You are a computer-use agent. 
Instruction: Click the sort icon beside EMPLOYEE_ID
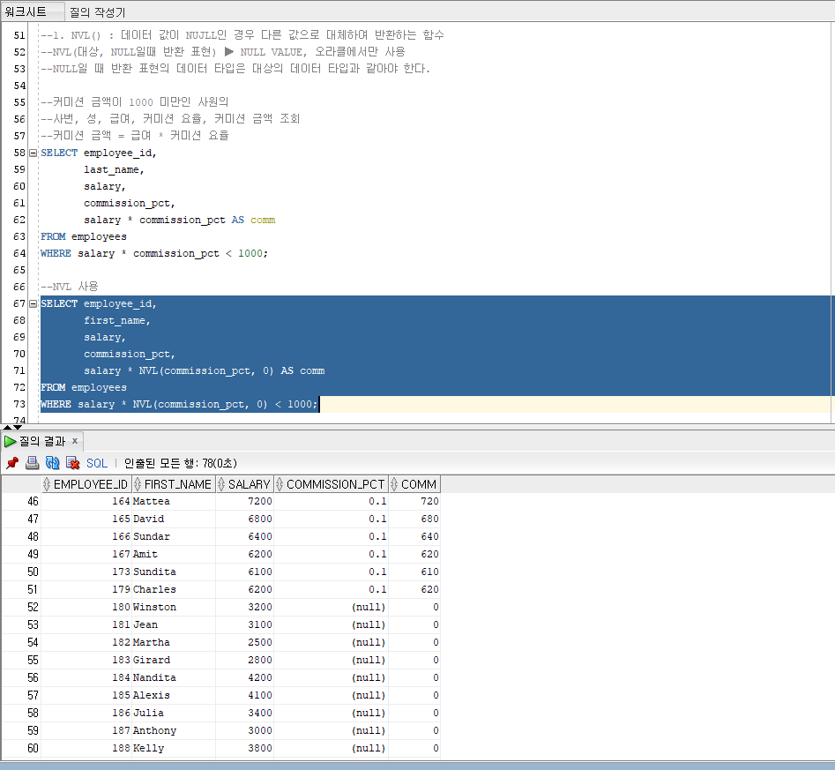click(47, 484)
